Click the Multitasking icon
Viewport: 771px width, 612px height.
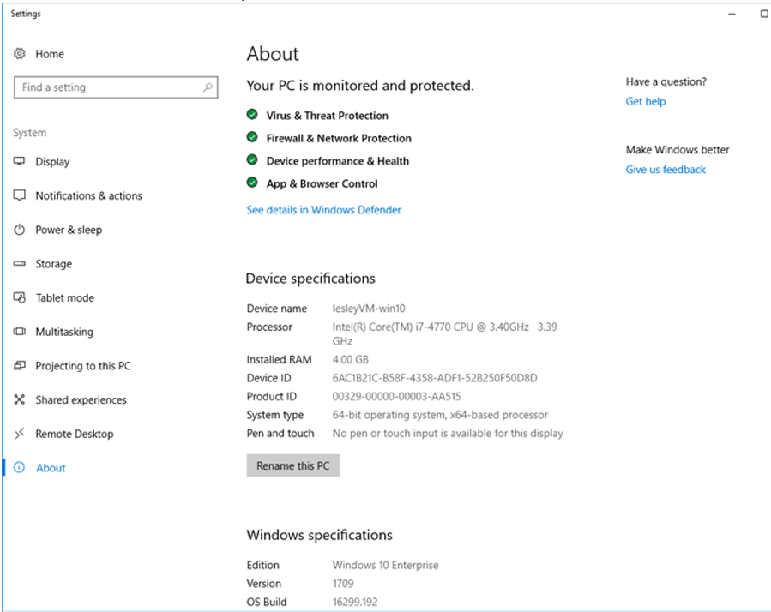[x=19, y=332]
